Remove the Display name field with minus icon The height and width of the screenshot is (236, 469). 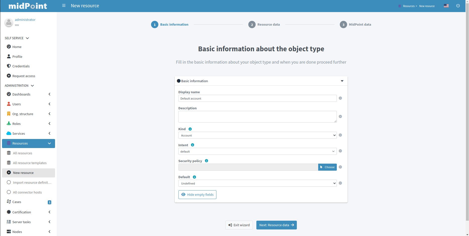pyautogui.click(x=340, y=98)
